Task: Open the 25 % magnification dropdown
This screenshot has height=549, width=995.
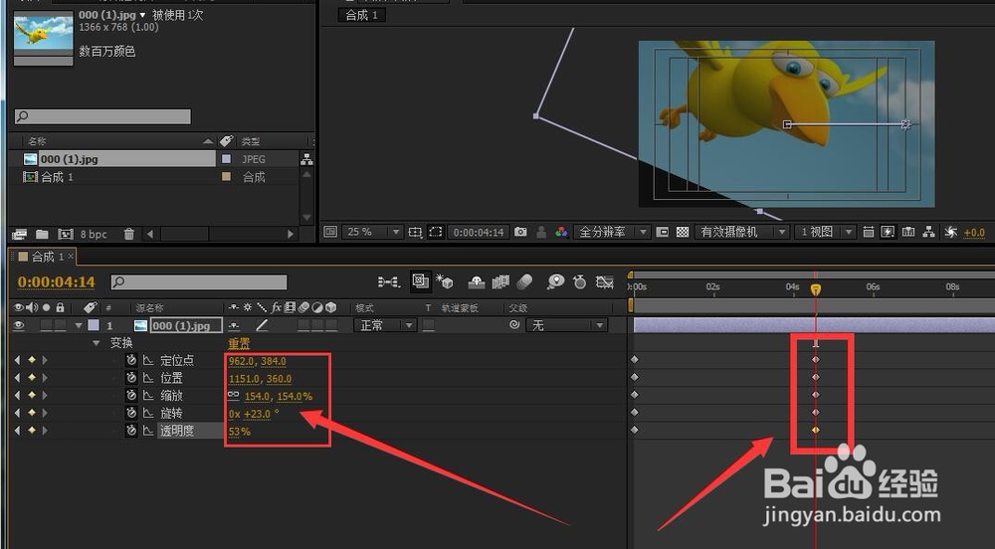Action: coord(372,232)
